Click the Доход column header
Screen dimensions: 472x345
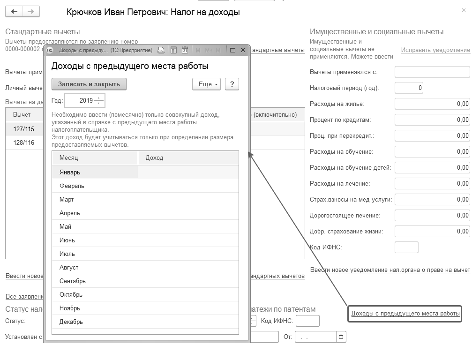[x=188, y=158]
